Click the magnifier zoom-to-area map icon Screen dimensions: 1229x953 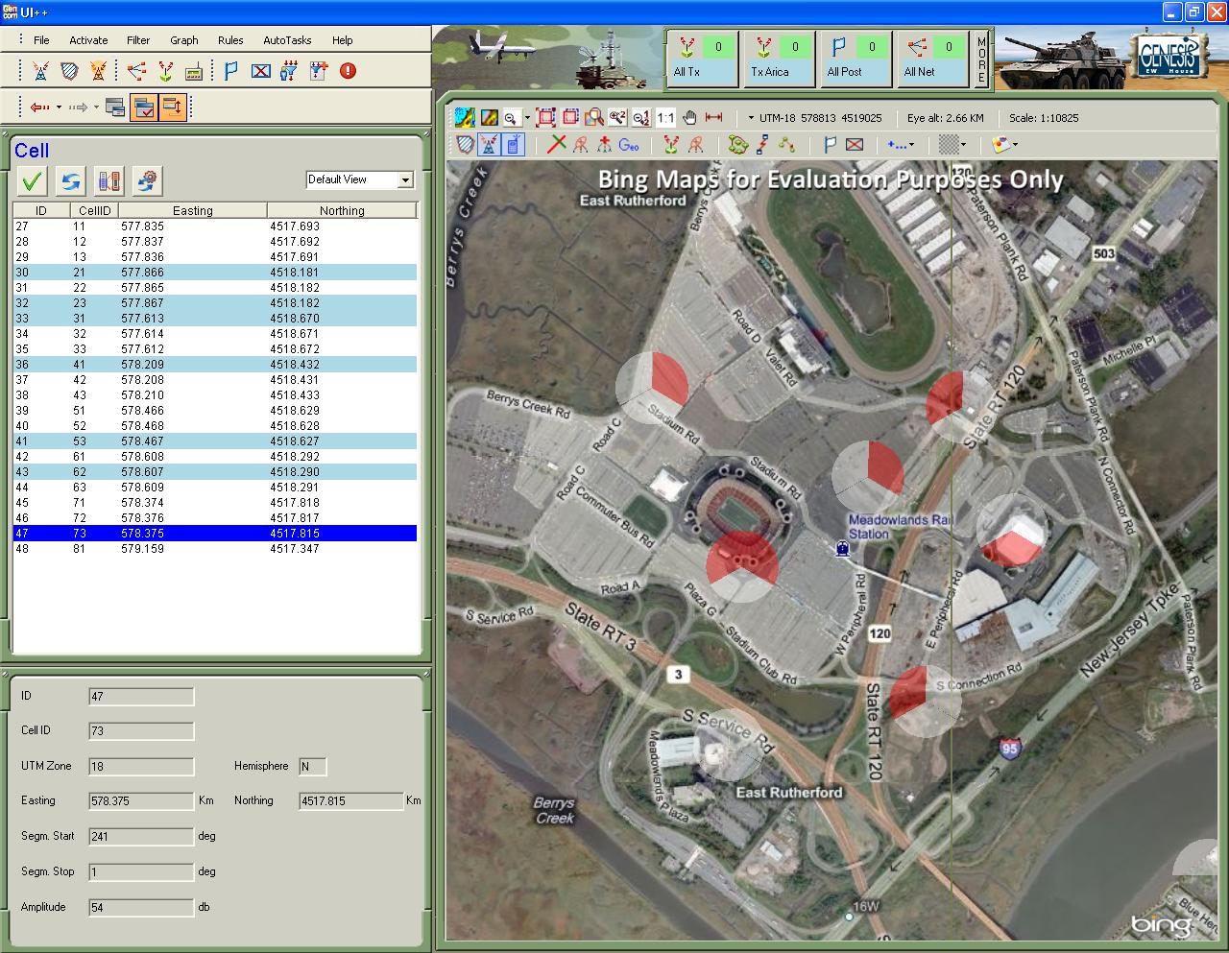coord(594,117)
